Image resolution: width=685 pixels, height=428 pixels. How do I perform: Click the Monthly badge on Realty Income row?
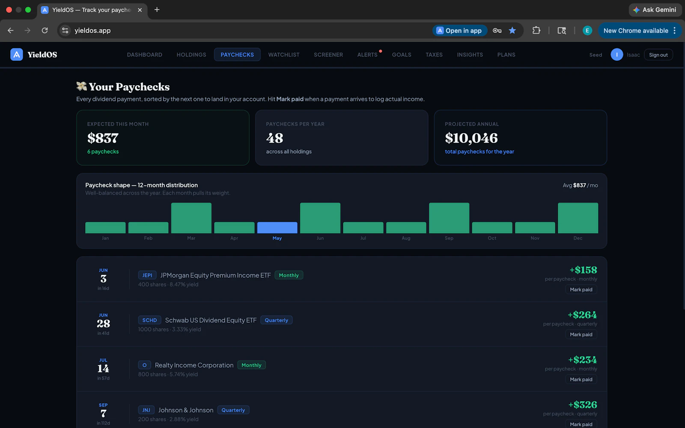pos(251,365)
